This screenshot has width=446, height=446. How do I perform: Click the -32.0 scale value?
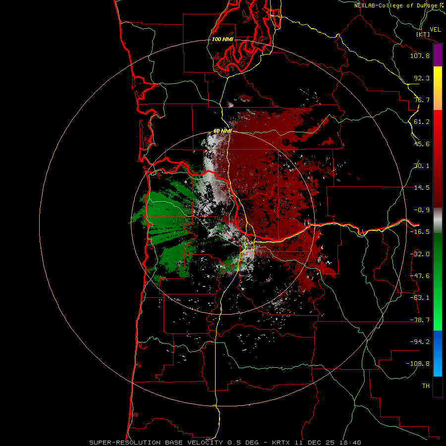click(x=420, y=254)
